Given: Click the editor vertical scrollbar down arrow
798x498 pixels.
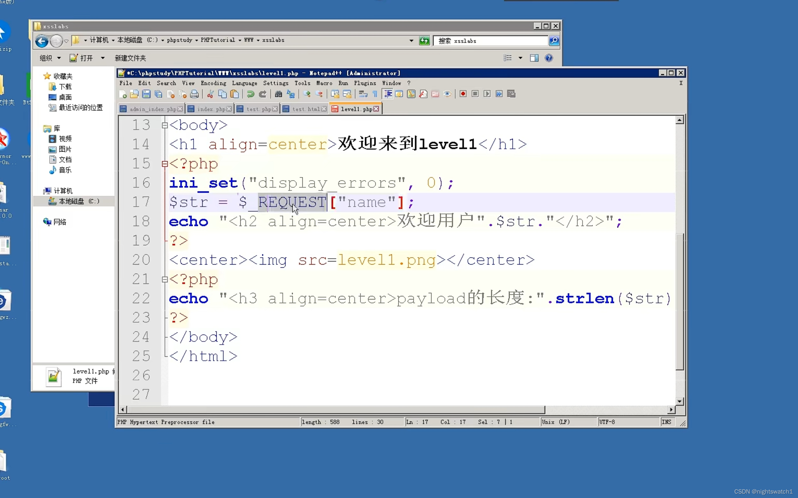Looking at the screenshot, I should coord(679,402).
